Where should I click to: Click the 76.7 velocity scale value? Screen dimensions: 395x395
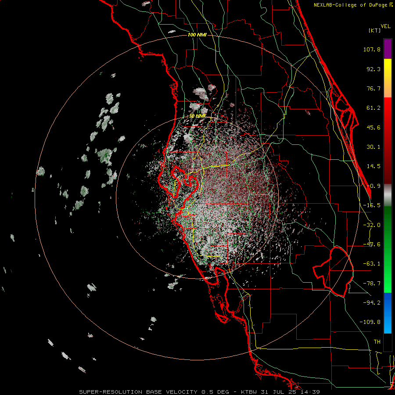[373, 88]
